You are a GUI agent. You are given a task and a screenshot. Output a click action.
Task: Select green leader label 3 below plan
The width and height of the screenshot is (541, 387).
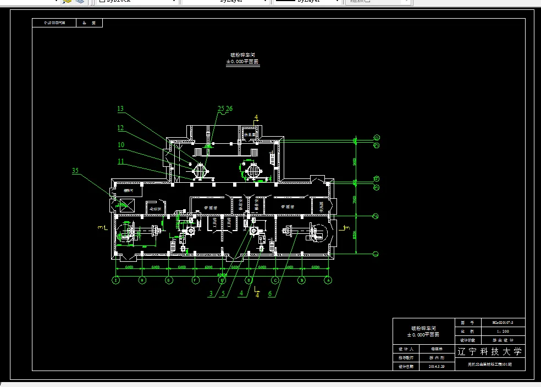[211, 294]
